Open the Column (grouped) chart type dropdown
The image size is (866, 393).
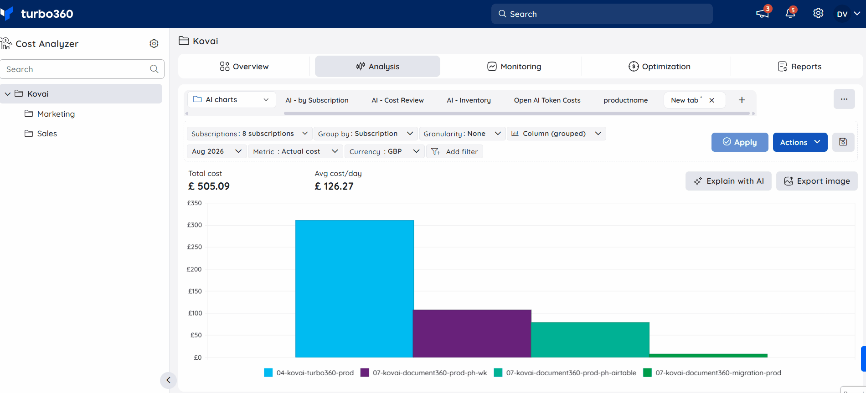[556, 133]
